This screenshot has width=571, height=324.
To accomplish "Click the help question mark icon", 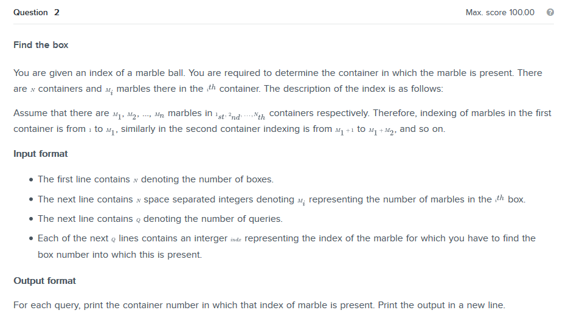I will tap(550, 12).
